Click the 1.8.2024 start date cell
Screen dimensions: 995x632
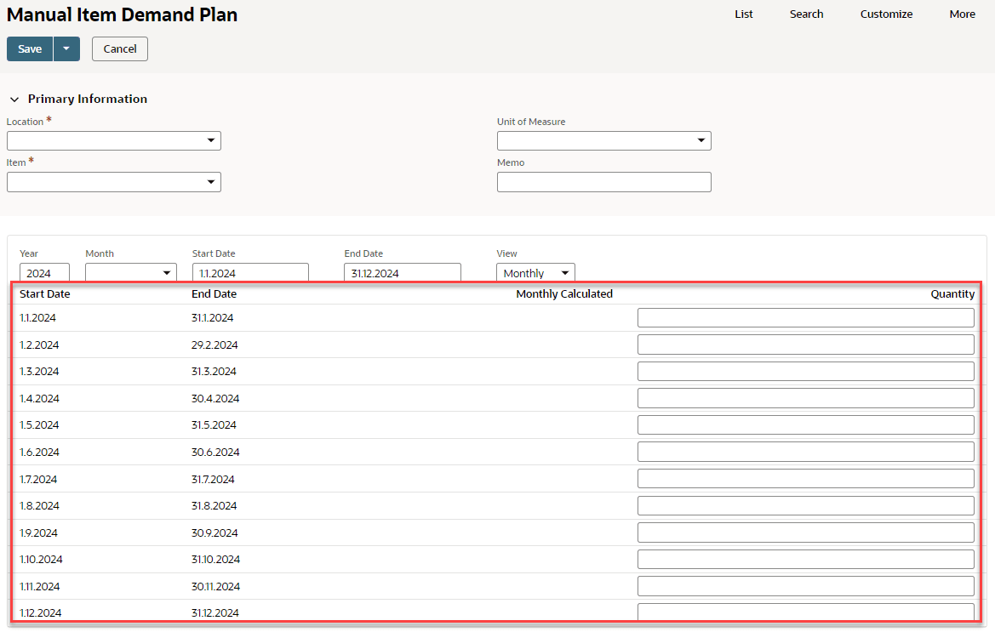[x=39, y=505]
